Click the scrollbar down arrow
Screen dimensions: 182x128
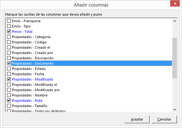tap(175, 110)
